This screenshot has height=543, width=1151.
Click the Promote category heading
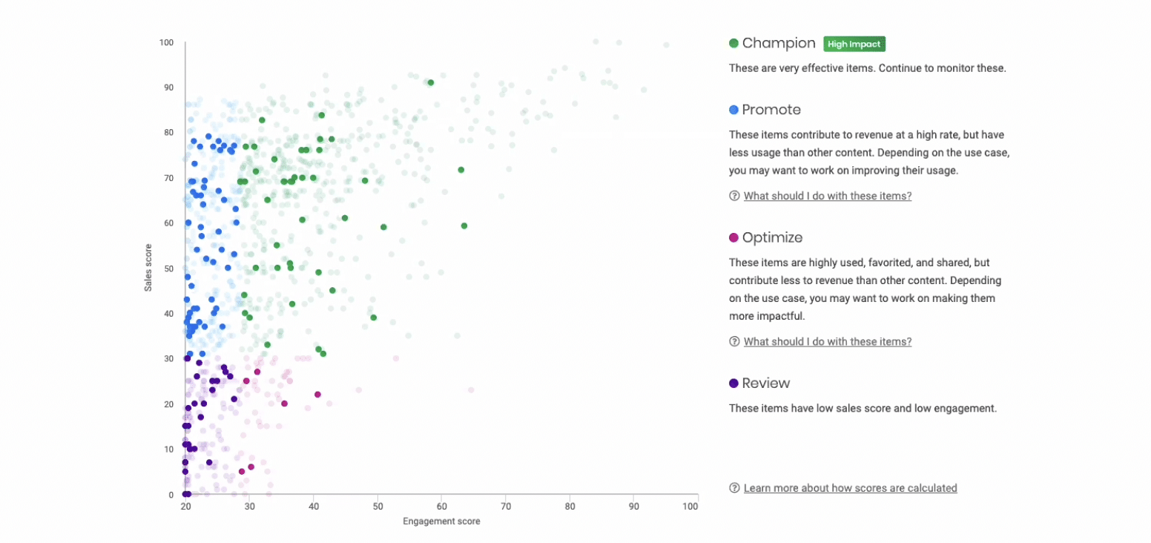pyautogui.click(x=771, y=110)
